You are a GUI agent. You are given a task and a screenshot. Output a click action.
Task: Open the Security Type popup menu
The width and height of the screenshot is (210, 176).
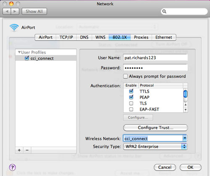pos(155,147)
